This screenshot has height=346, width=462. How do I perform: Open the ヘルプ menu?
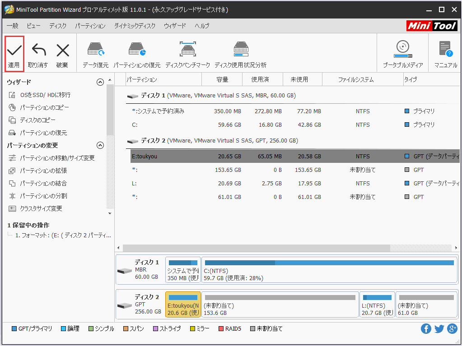click(202, 26)
